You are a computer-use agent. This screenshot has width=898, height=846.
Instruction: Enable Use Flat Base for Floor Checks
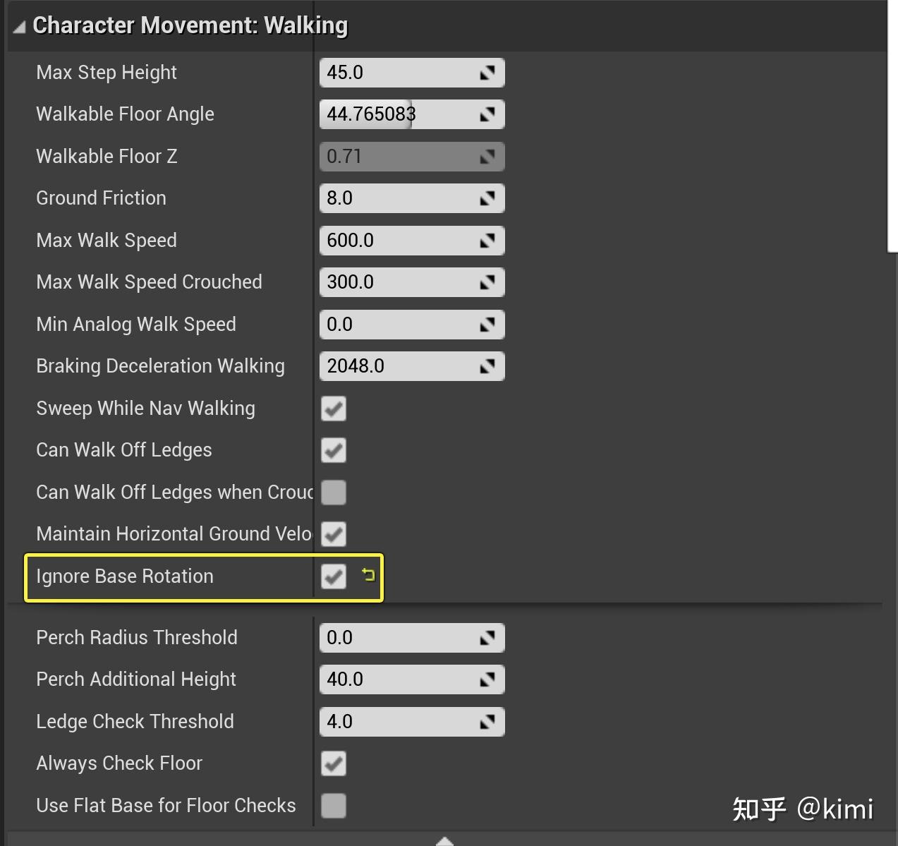[x=333, y=806]
